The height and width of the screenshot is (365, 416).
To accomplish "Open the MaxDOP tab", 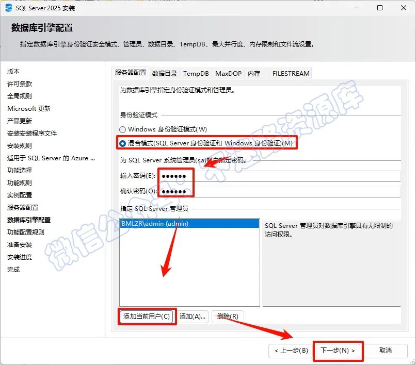I will click(228, 73).
